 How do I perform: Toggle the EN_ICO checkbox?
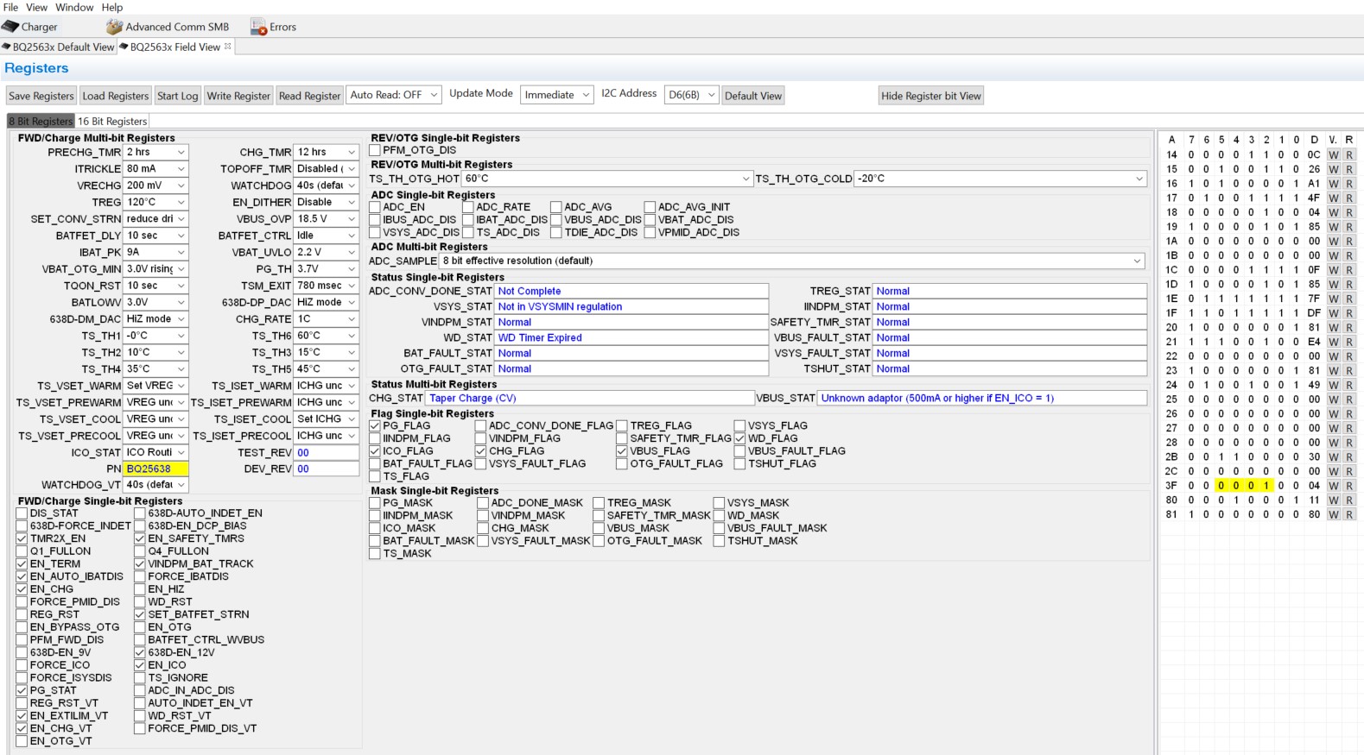[140, 665]
